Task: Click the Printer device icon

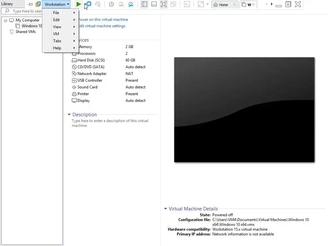Action: [x=74, y=94]
